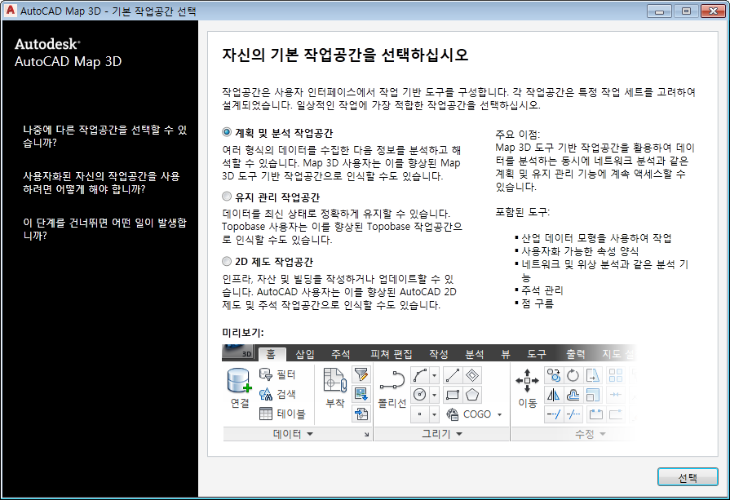The width and height of the screenshot is (730, 500).
Task: Click the 이동 move icon in preview
Action: 527,381
